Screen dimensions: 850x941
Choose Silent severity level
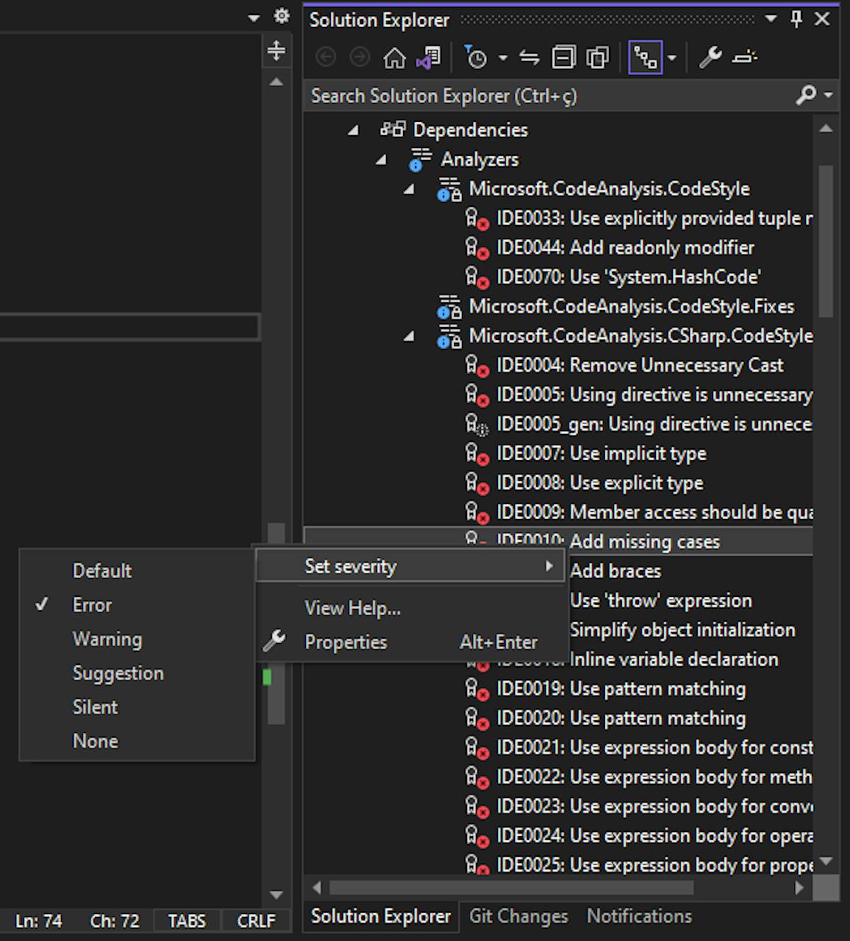point(95,707)
